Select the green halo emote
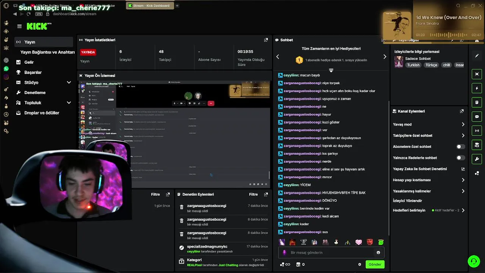 click(381, 242)
